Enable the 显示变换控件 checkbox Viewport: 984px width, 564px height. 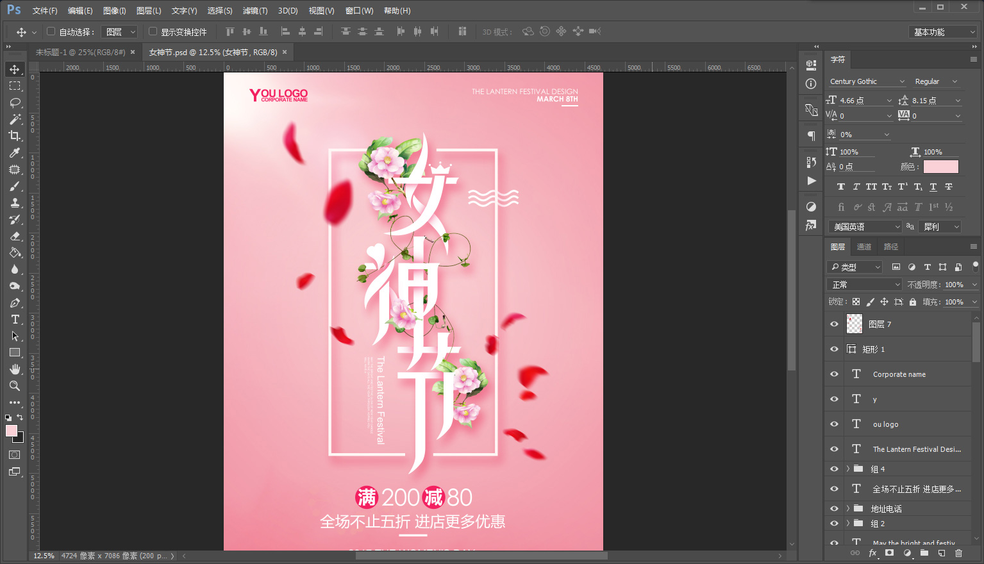153,31
